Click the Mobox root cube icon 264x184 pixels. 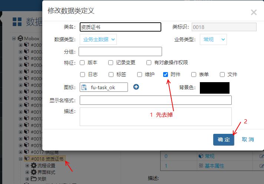tap(20, 38)
